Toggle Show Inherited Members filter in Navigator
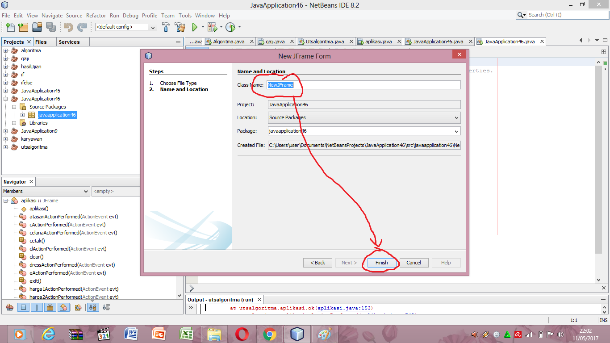This screenshot has width=610, height=343. tap(9, 307)
